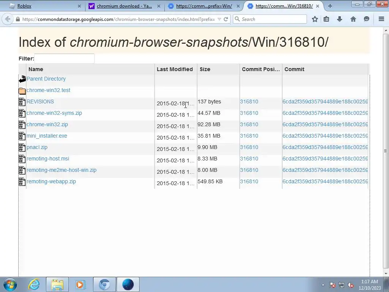Viewport: 389px width, 292px height.
Task: Click into the address bar URL
Action: tap(119, 19)
